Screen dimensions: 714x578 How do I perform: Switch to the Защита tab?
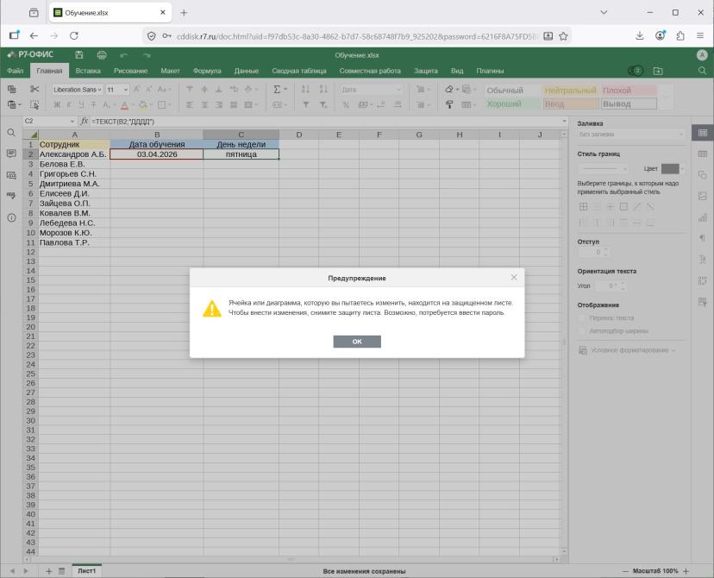(x=426, y=71)
